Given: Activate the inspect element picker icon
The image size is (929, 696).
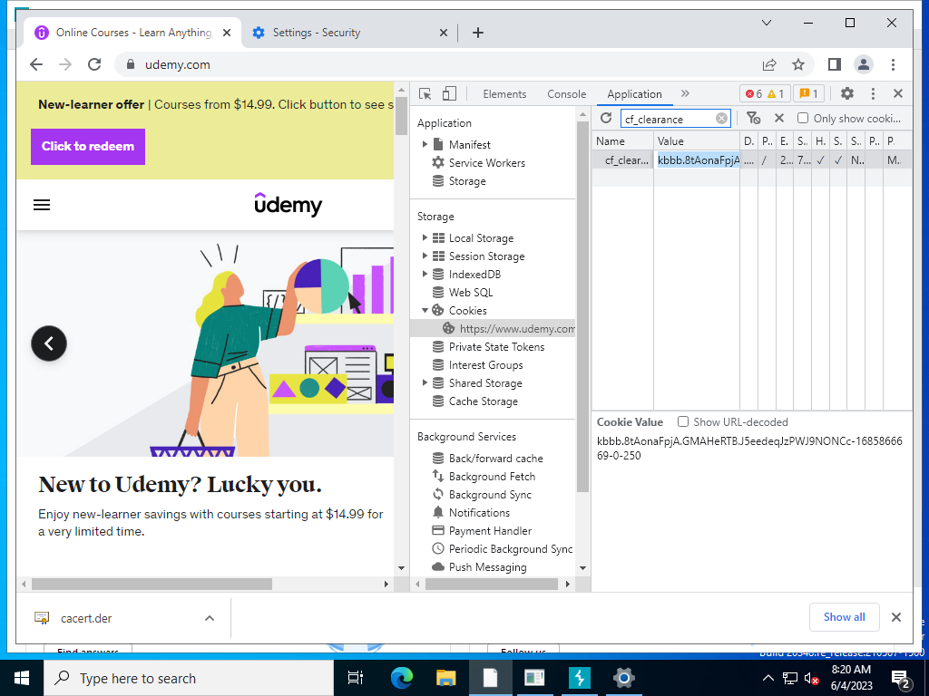Looking at the screenshot, I should [425, 94].
